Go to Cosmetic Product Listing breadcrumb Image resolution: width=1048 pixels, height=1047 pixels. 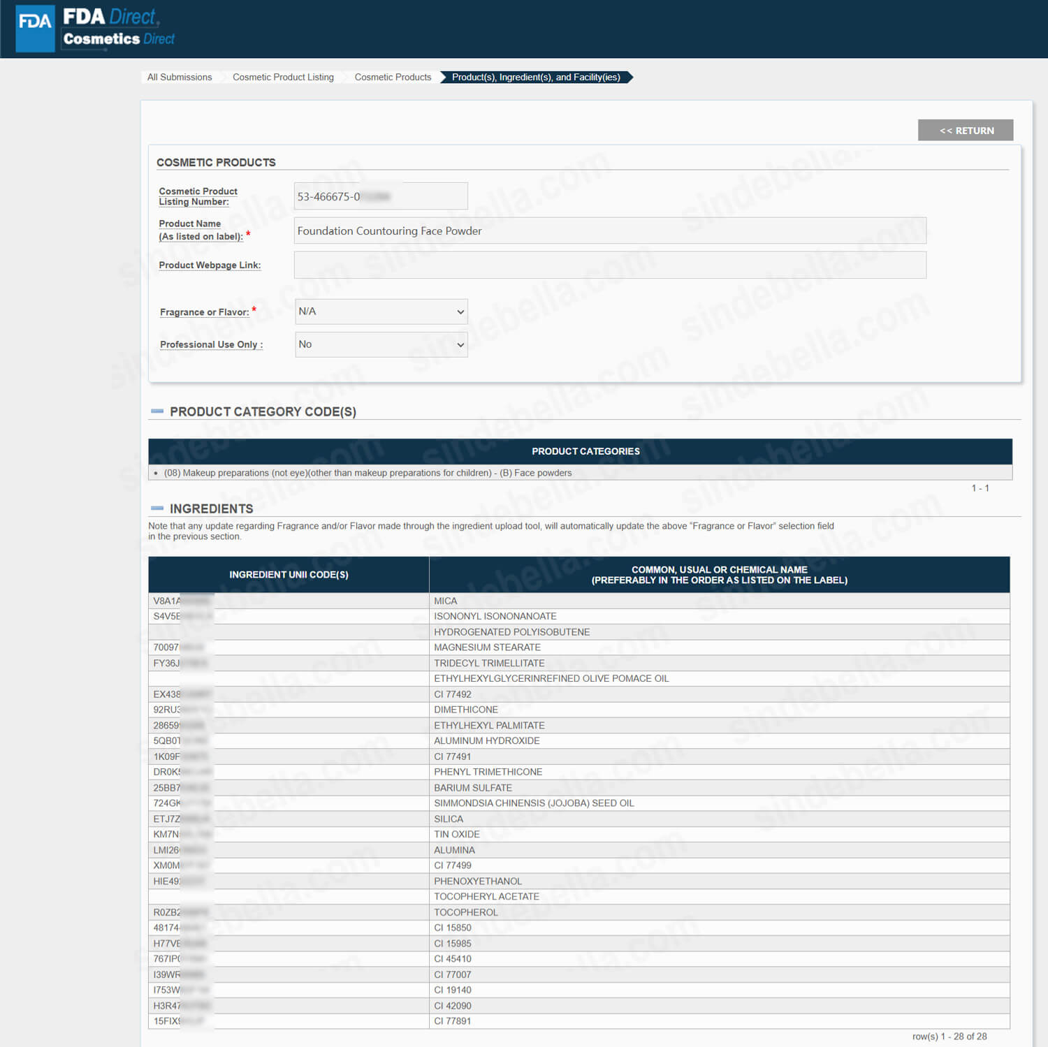coord(283,78)
